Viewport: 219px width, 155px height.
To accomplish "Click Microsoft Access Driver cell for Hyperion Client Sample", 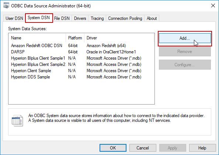I will (x=114, y=71).
